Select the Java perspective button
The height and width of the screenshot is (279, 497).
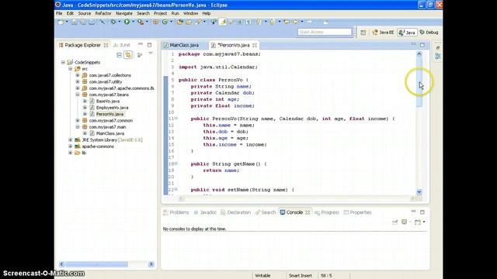tap(407, 33)
